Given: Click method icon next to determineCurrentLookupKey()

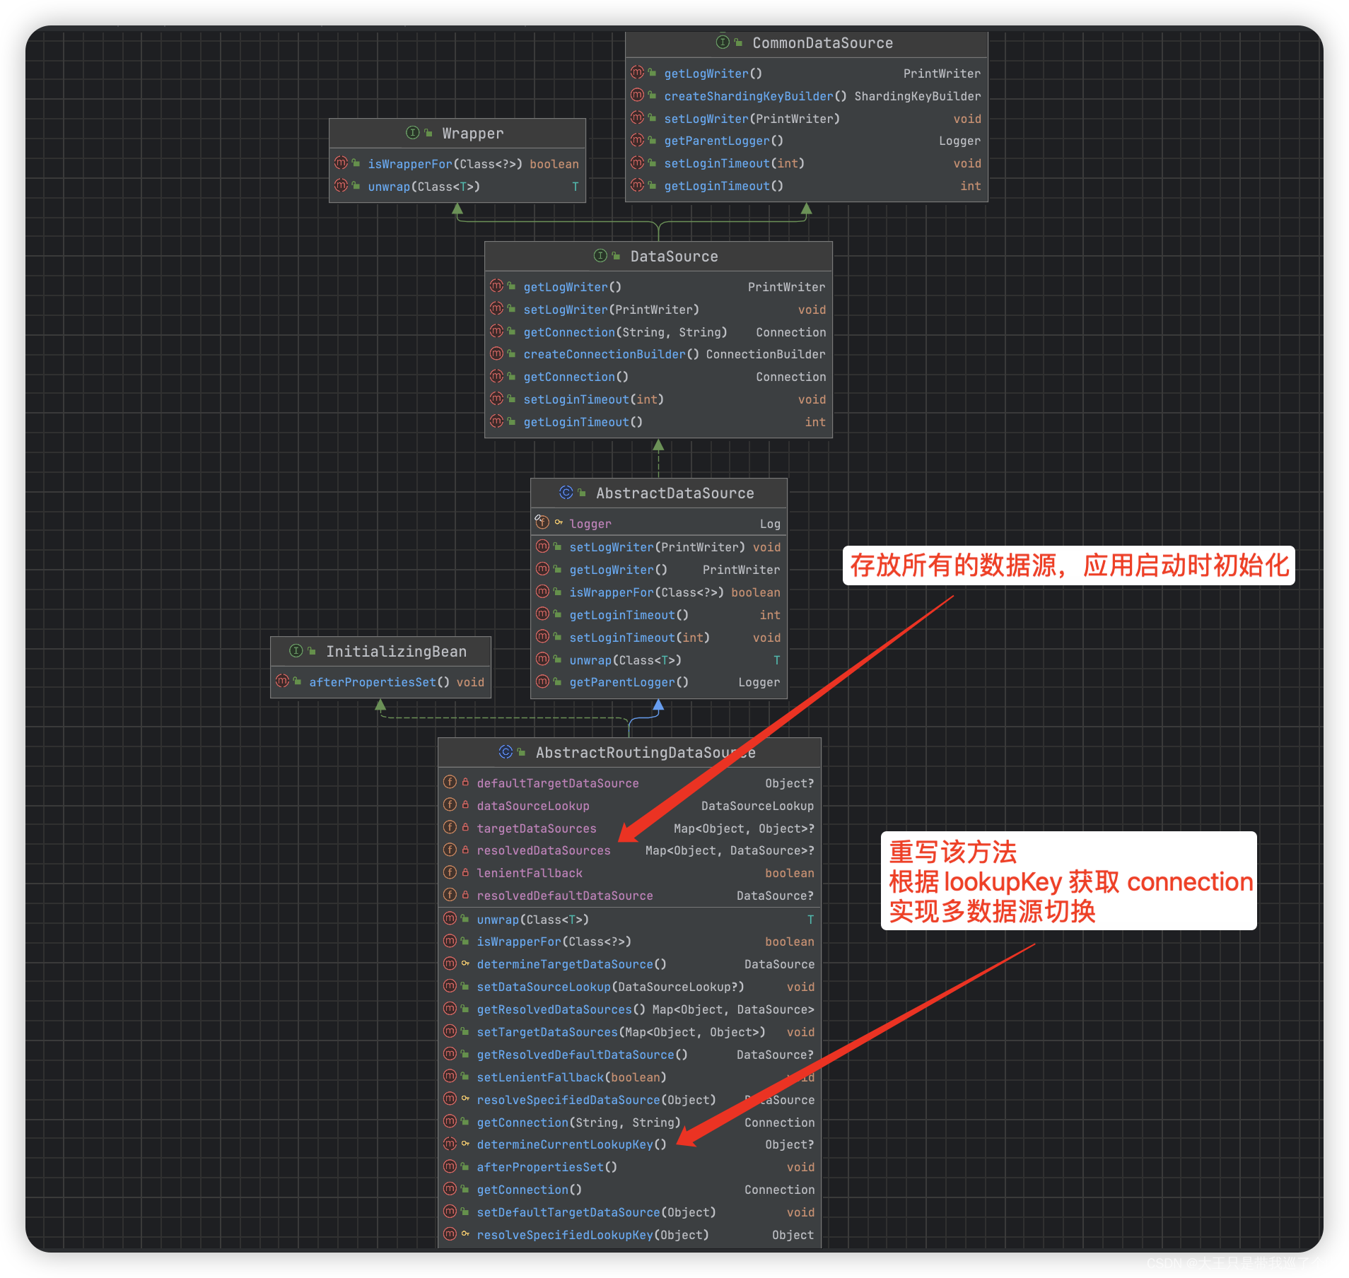Looking at the screenshot, I should tap(450, 1144).
